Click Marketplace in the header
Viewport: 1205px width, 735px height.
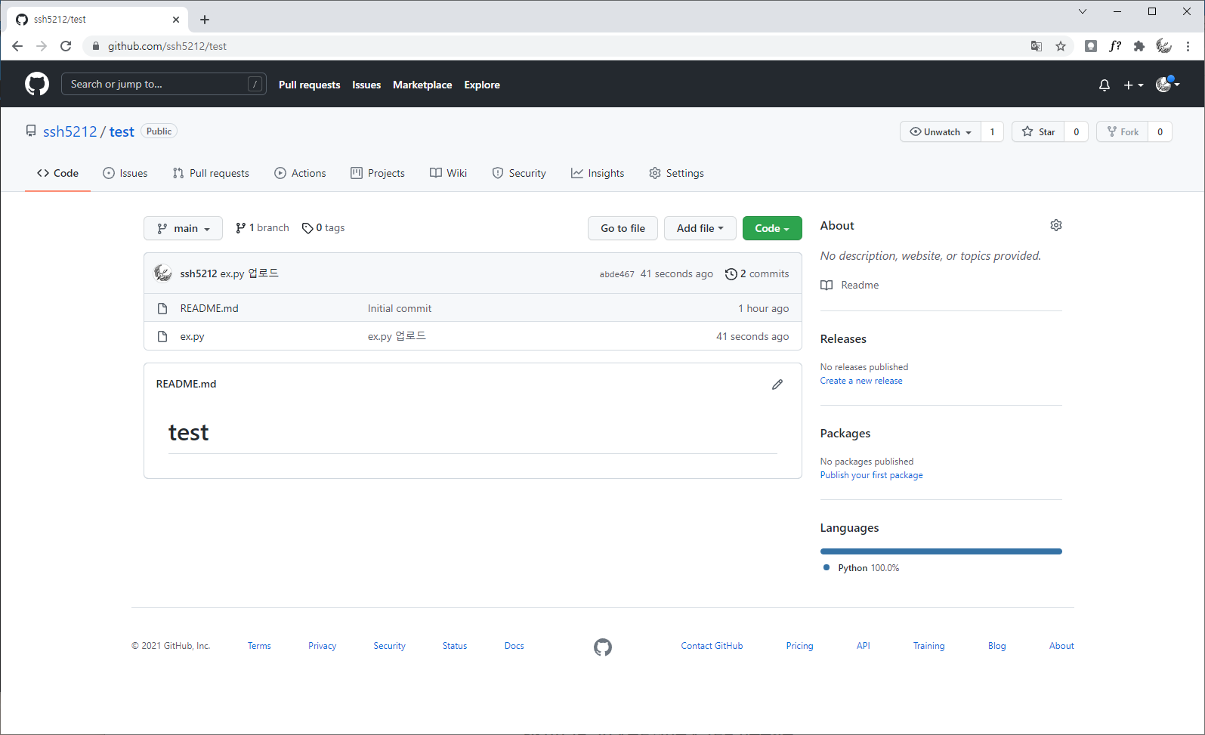pos(422,85)
